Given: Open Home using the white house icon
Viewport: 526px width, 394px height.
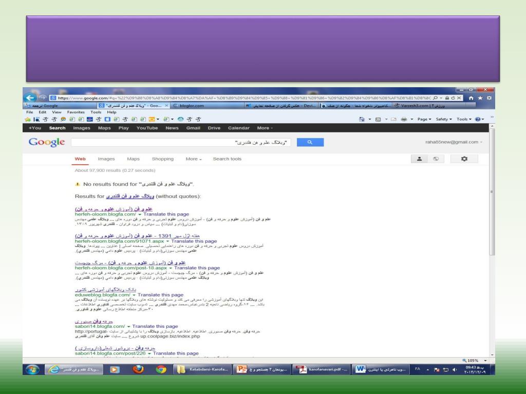Looking at the screenshot, I should (x=471, y=98).
